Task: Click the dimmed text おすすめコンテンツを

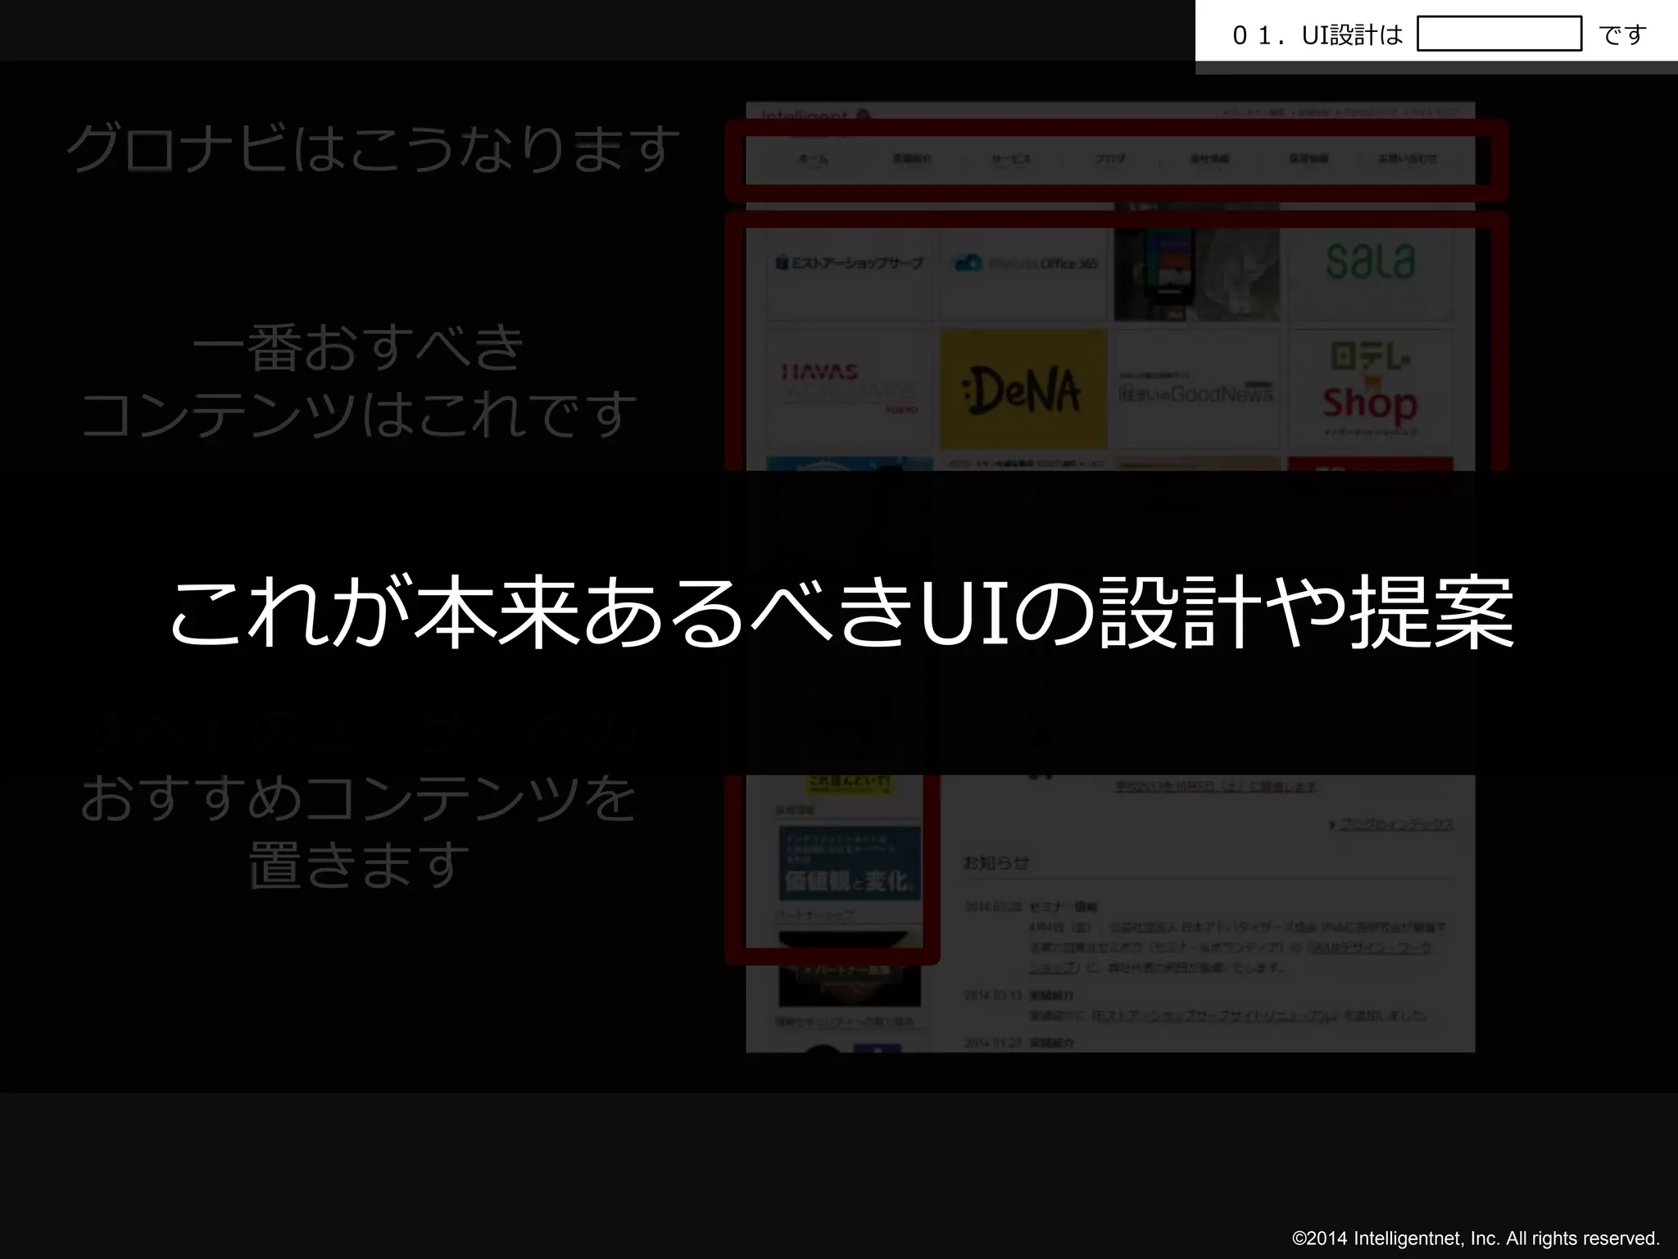Action: pyautogui.click(x=358, y=798)
